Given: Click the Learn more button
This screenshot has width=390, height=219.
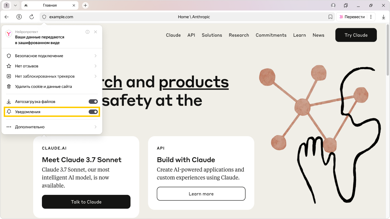Looking at the screenshot, I should pyautogui.click(x=201, y=194).
